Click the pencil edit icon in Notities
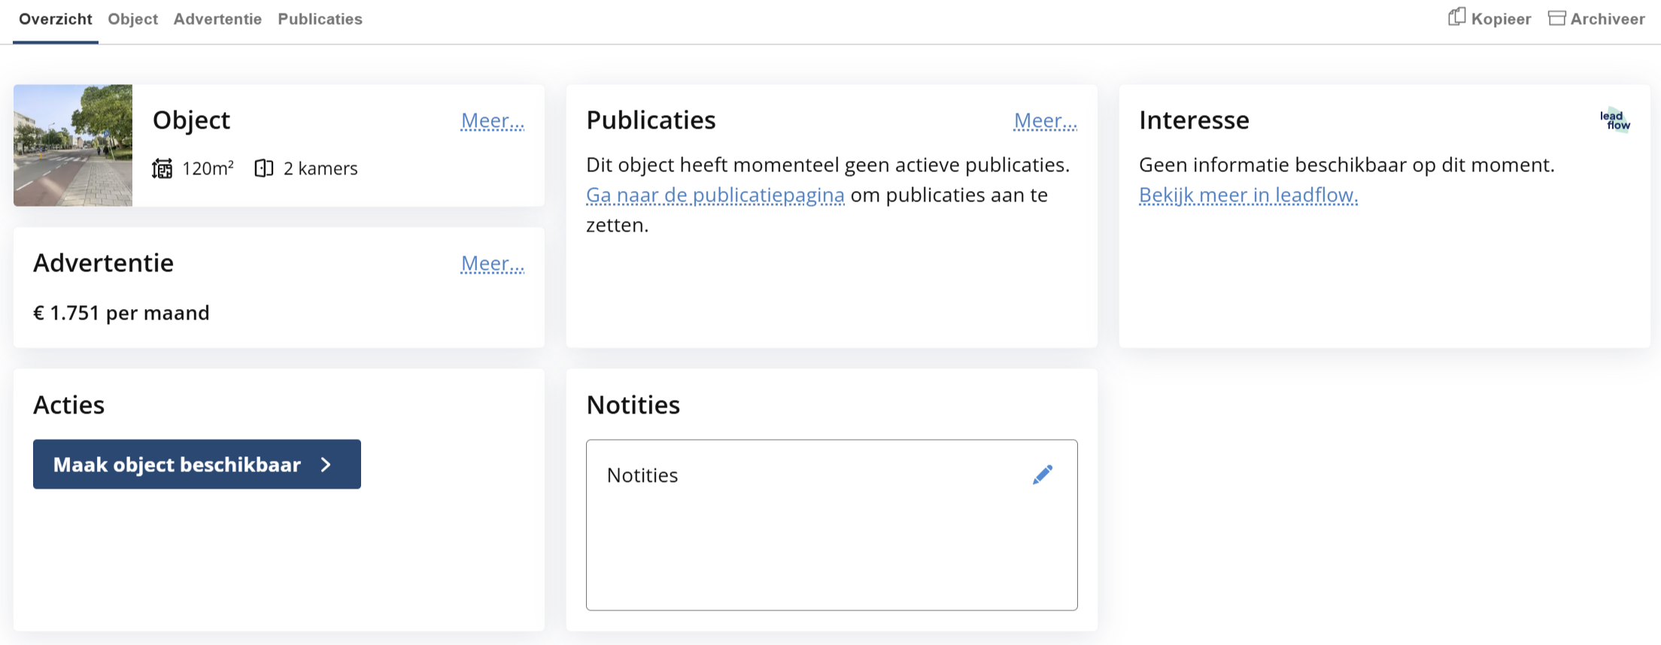This screenshot has height=645, width=1661. 1042,474
